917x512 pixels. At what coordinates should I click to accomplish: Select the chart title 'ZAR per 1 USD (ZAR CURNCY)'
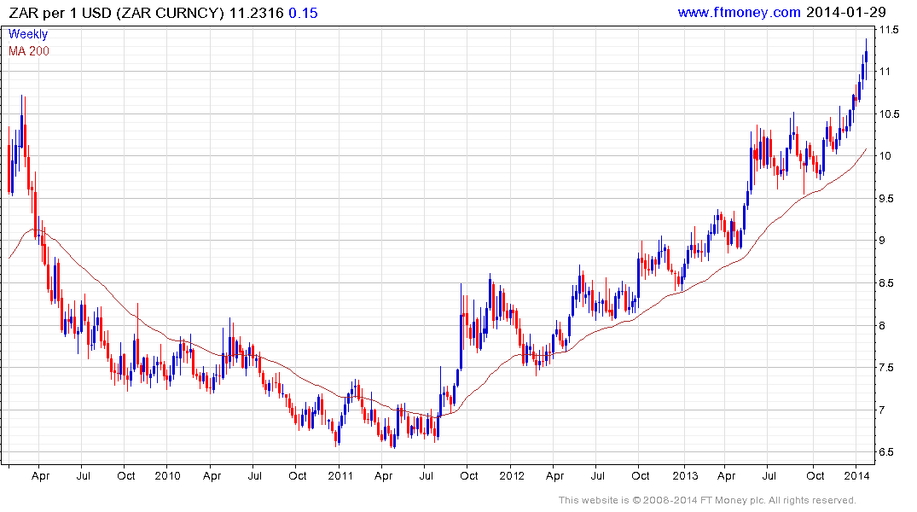(x=116, y=13)
